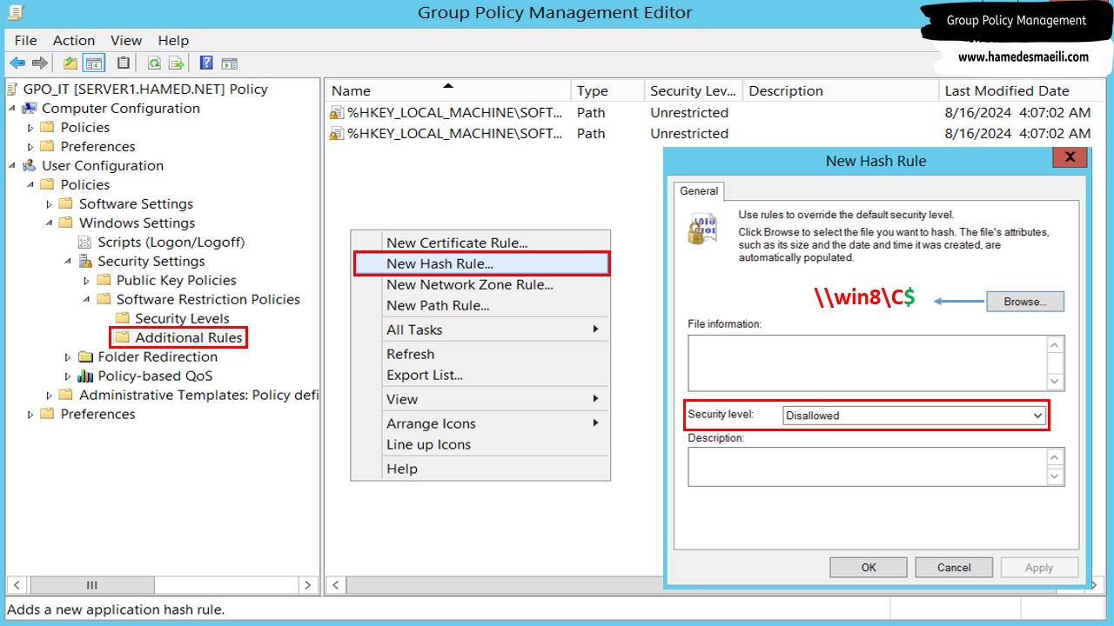This screenshot has width=1114, height=626.
Task: Click the green Refresh toolbar icon
Action: click(154, 63)
